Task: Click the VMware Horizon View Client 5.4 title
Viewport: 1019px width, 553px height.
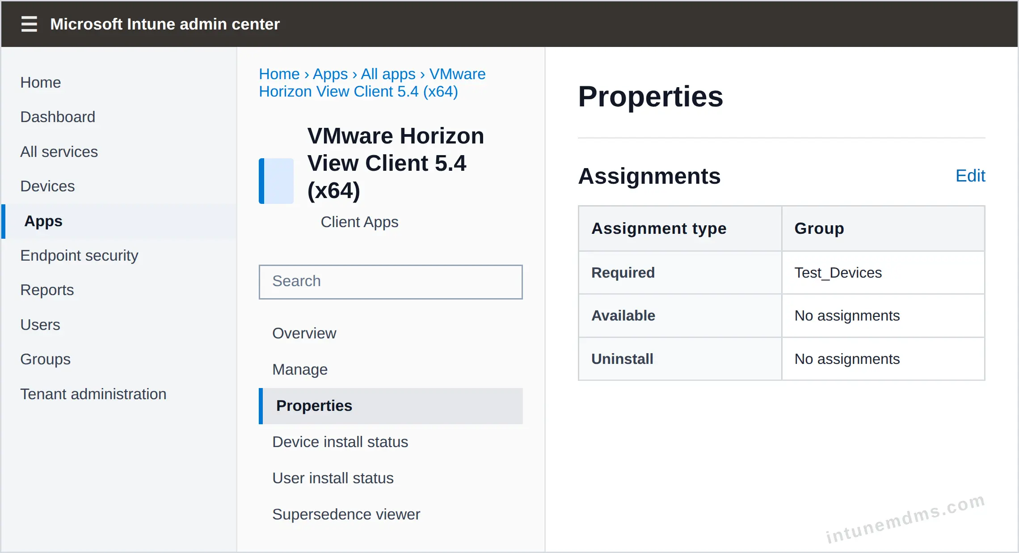Action: point(396,163)
